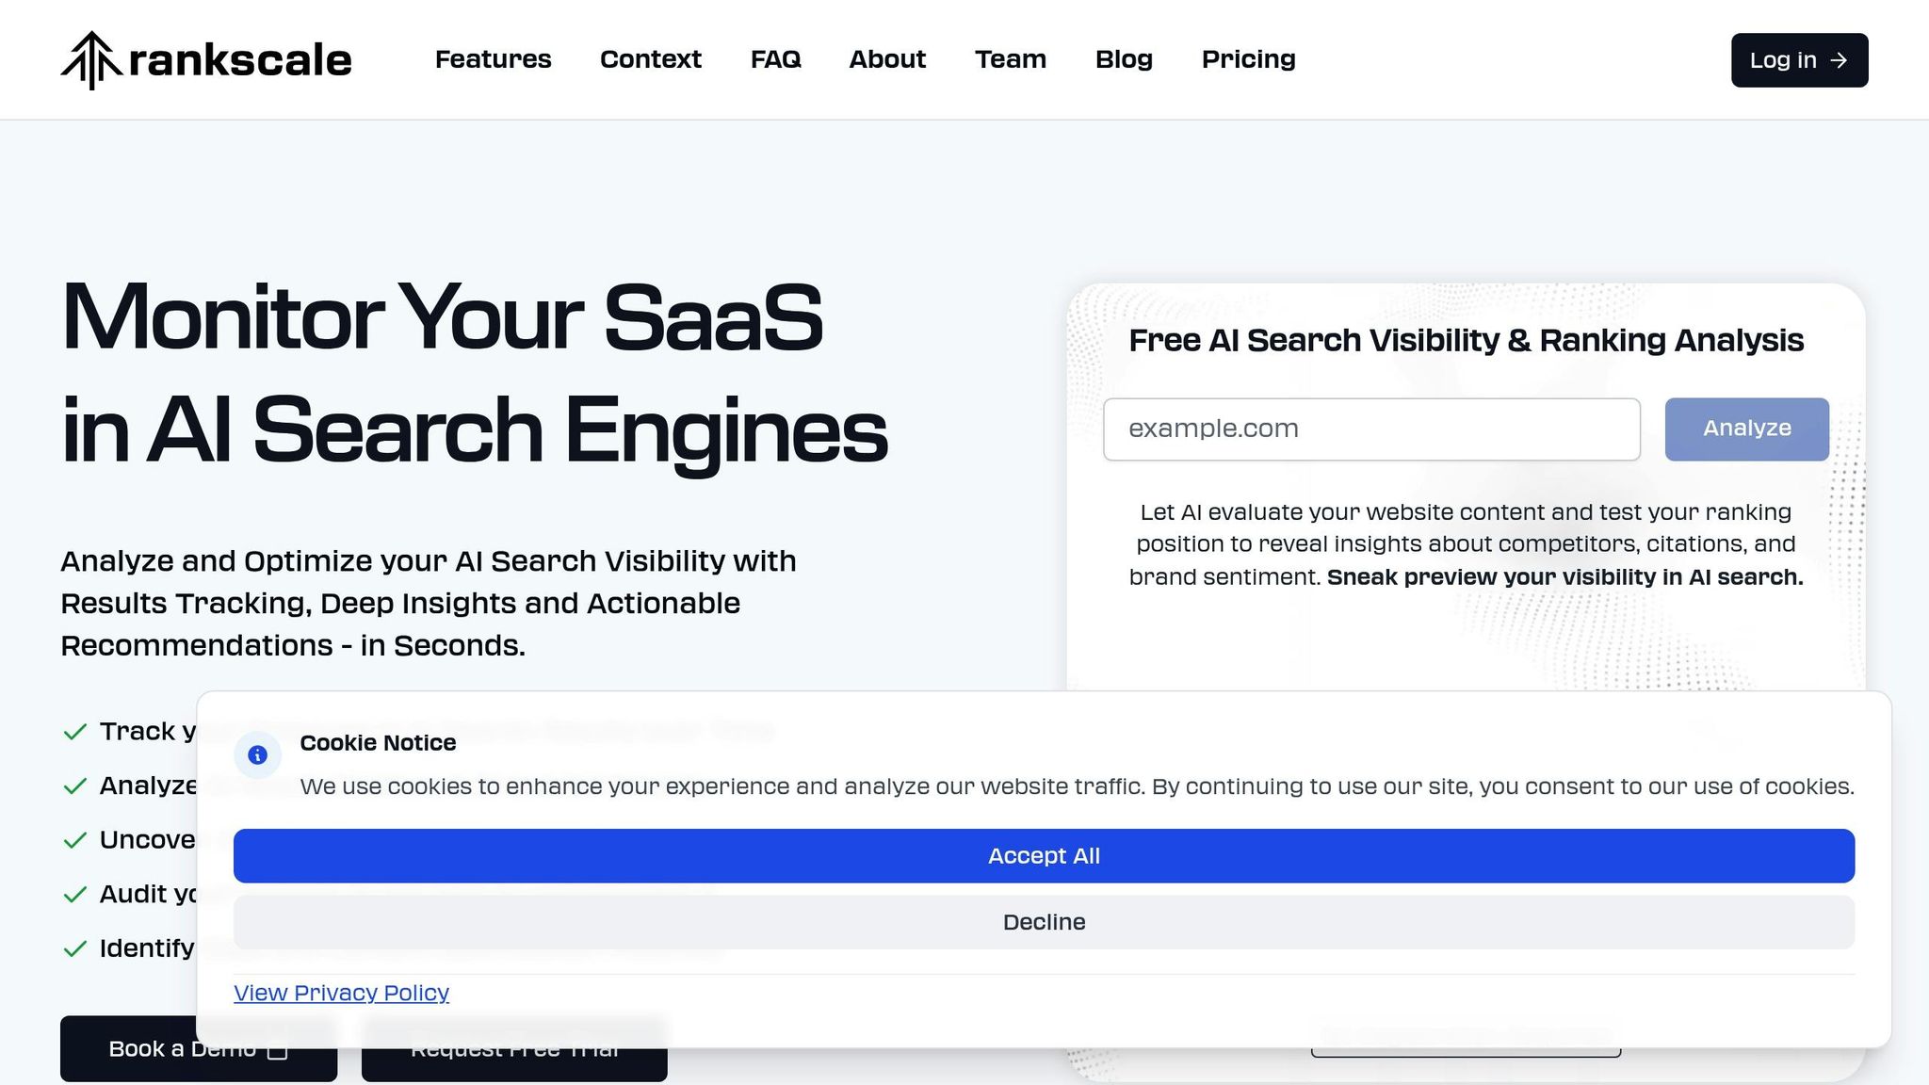Open the Pricing page link
The height and width of the screenshot is (1085, 1929).
(1248, 59)
